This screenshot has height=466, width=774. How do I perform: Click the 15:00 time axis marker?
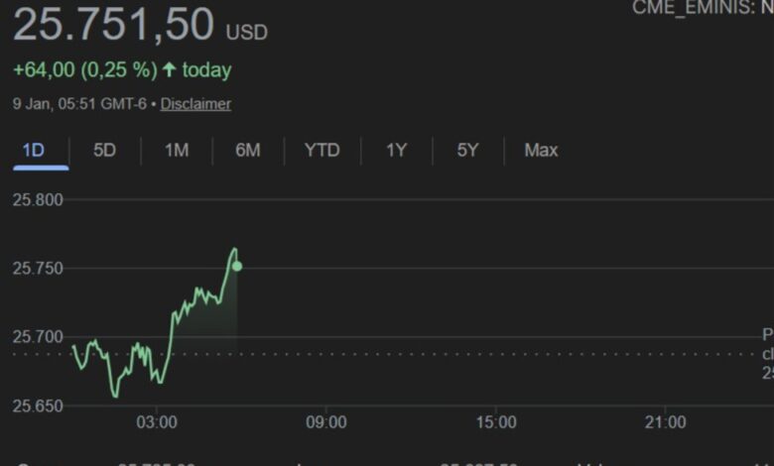click(x=496, y=422)
